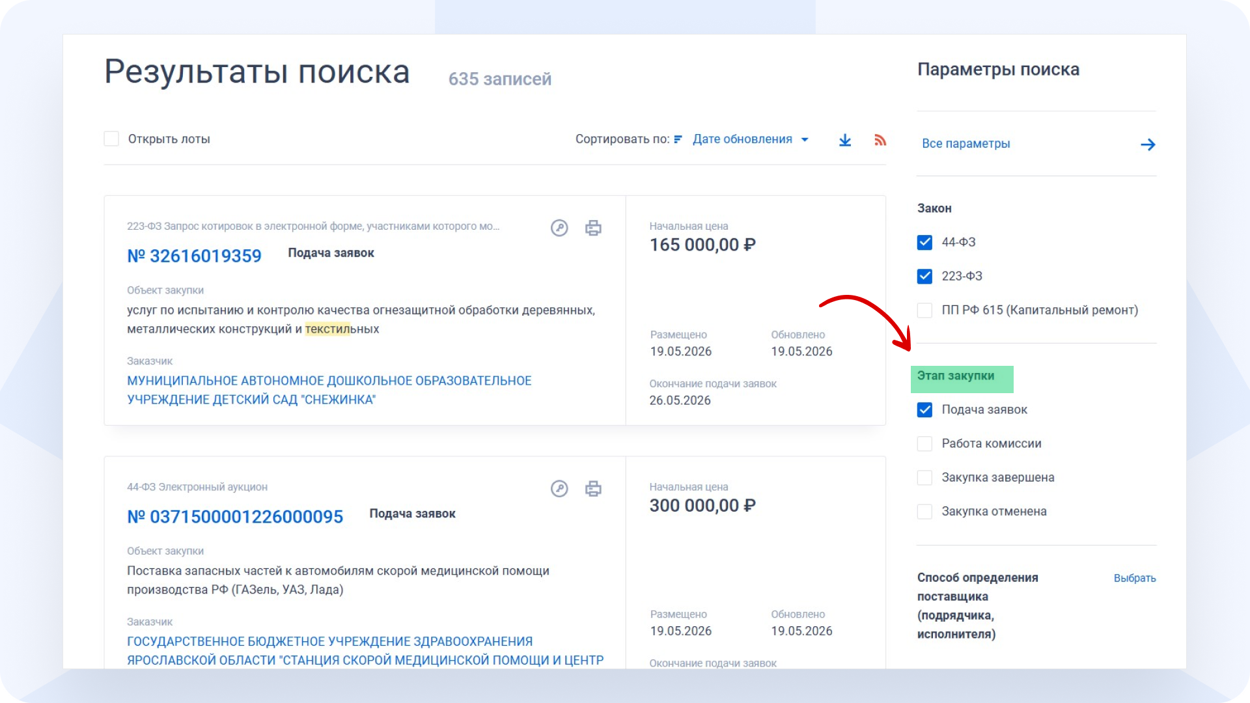Click the arrow next to Все параметры
Screen dimensions: 1250x703
click(x=1148, y=145)
